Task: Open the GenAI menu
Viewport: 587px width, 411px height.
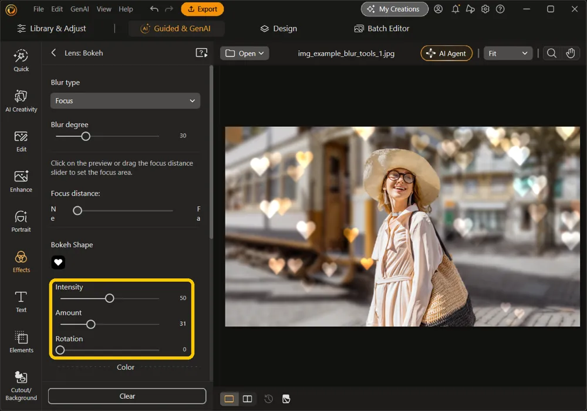Action: [80, 9]
